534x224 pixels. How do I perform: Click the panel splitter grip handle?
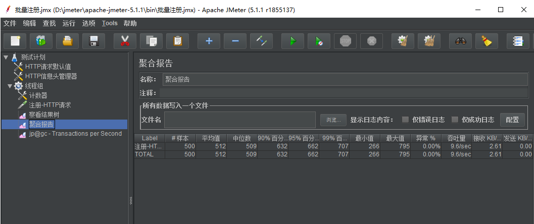point(131,201)
